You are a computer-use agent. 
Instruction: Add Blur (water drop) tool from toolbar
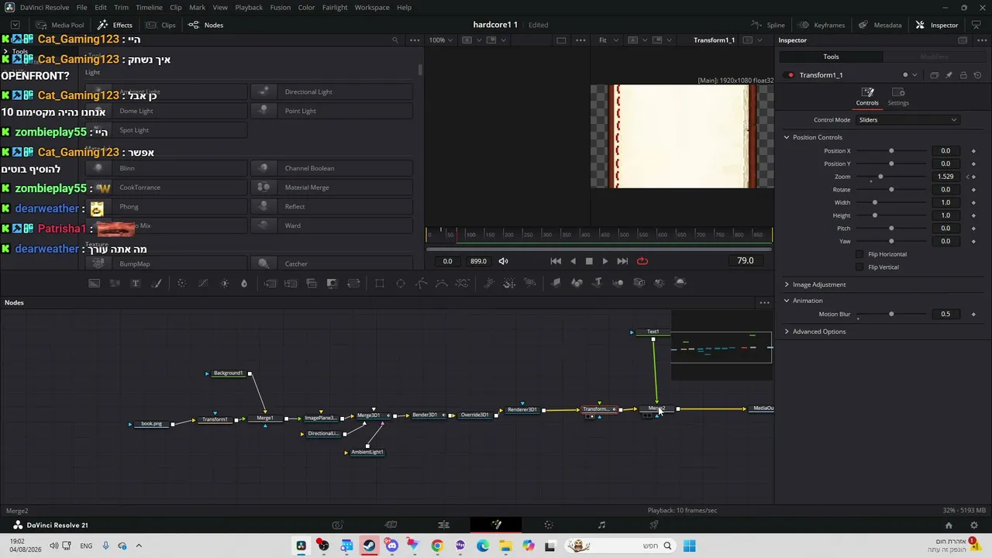[x=244, y=283]
